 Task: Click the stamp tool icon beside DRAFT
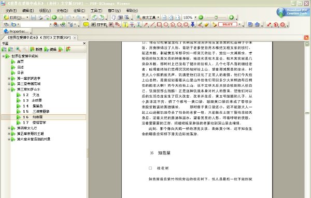tap(215, 24)
